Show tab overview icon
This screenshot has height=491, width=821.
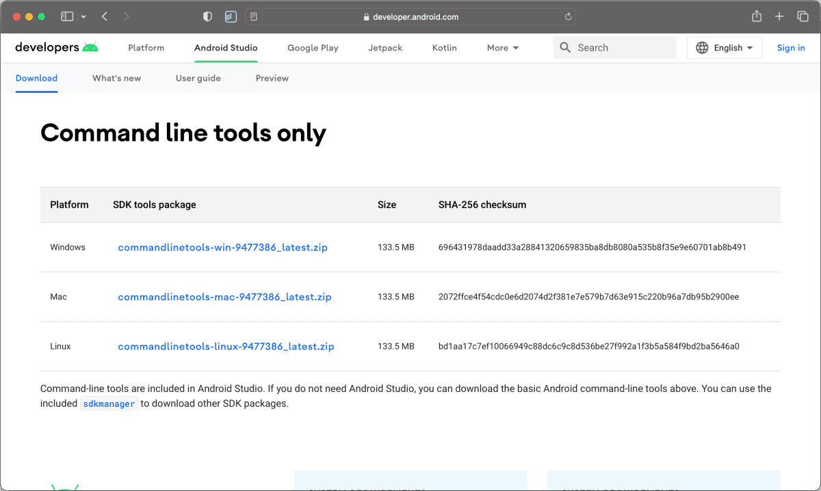803,16
